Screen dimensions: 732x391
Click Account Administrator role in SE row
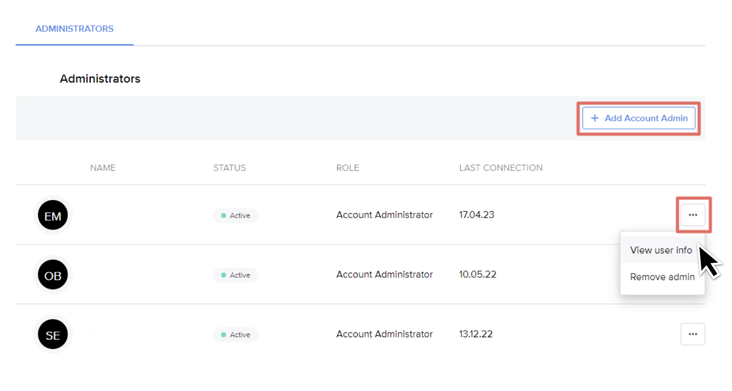coord(384,334)
